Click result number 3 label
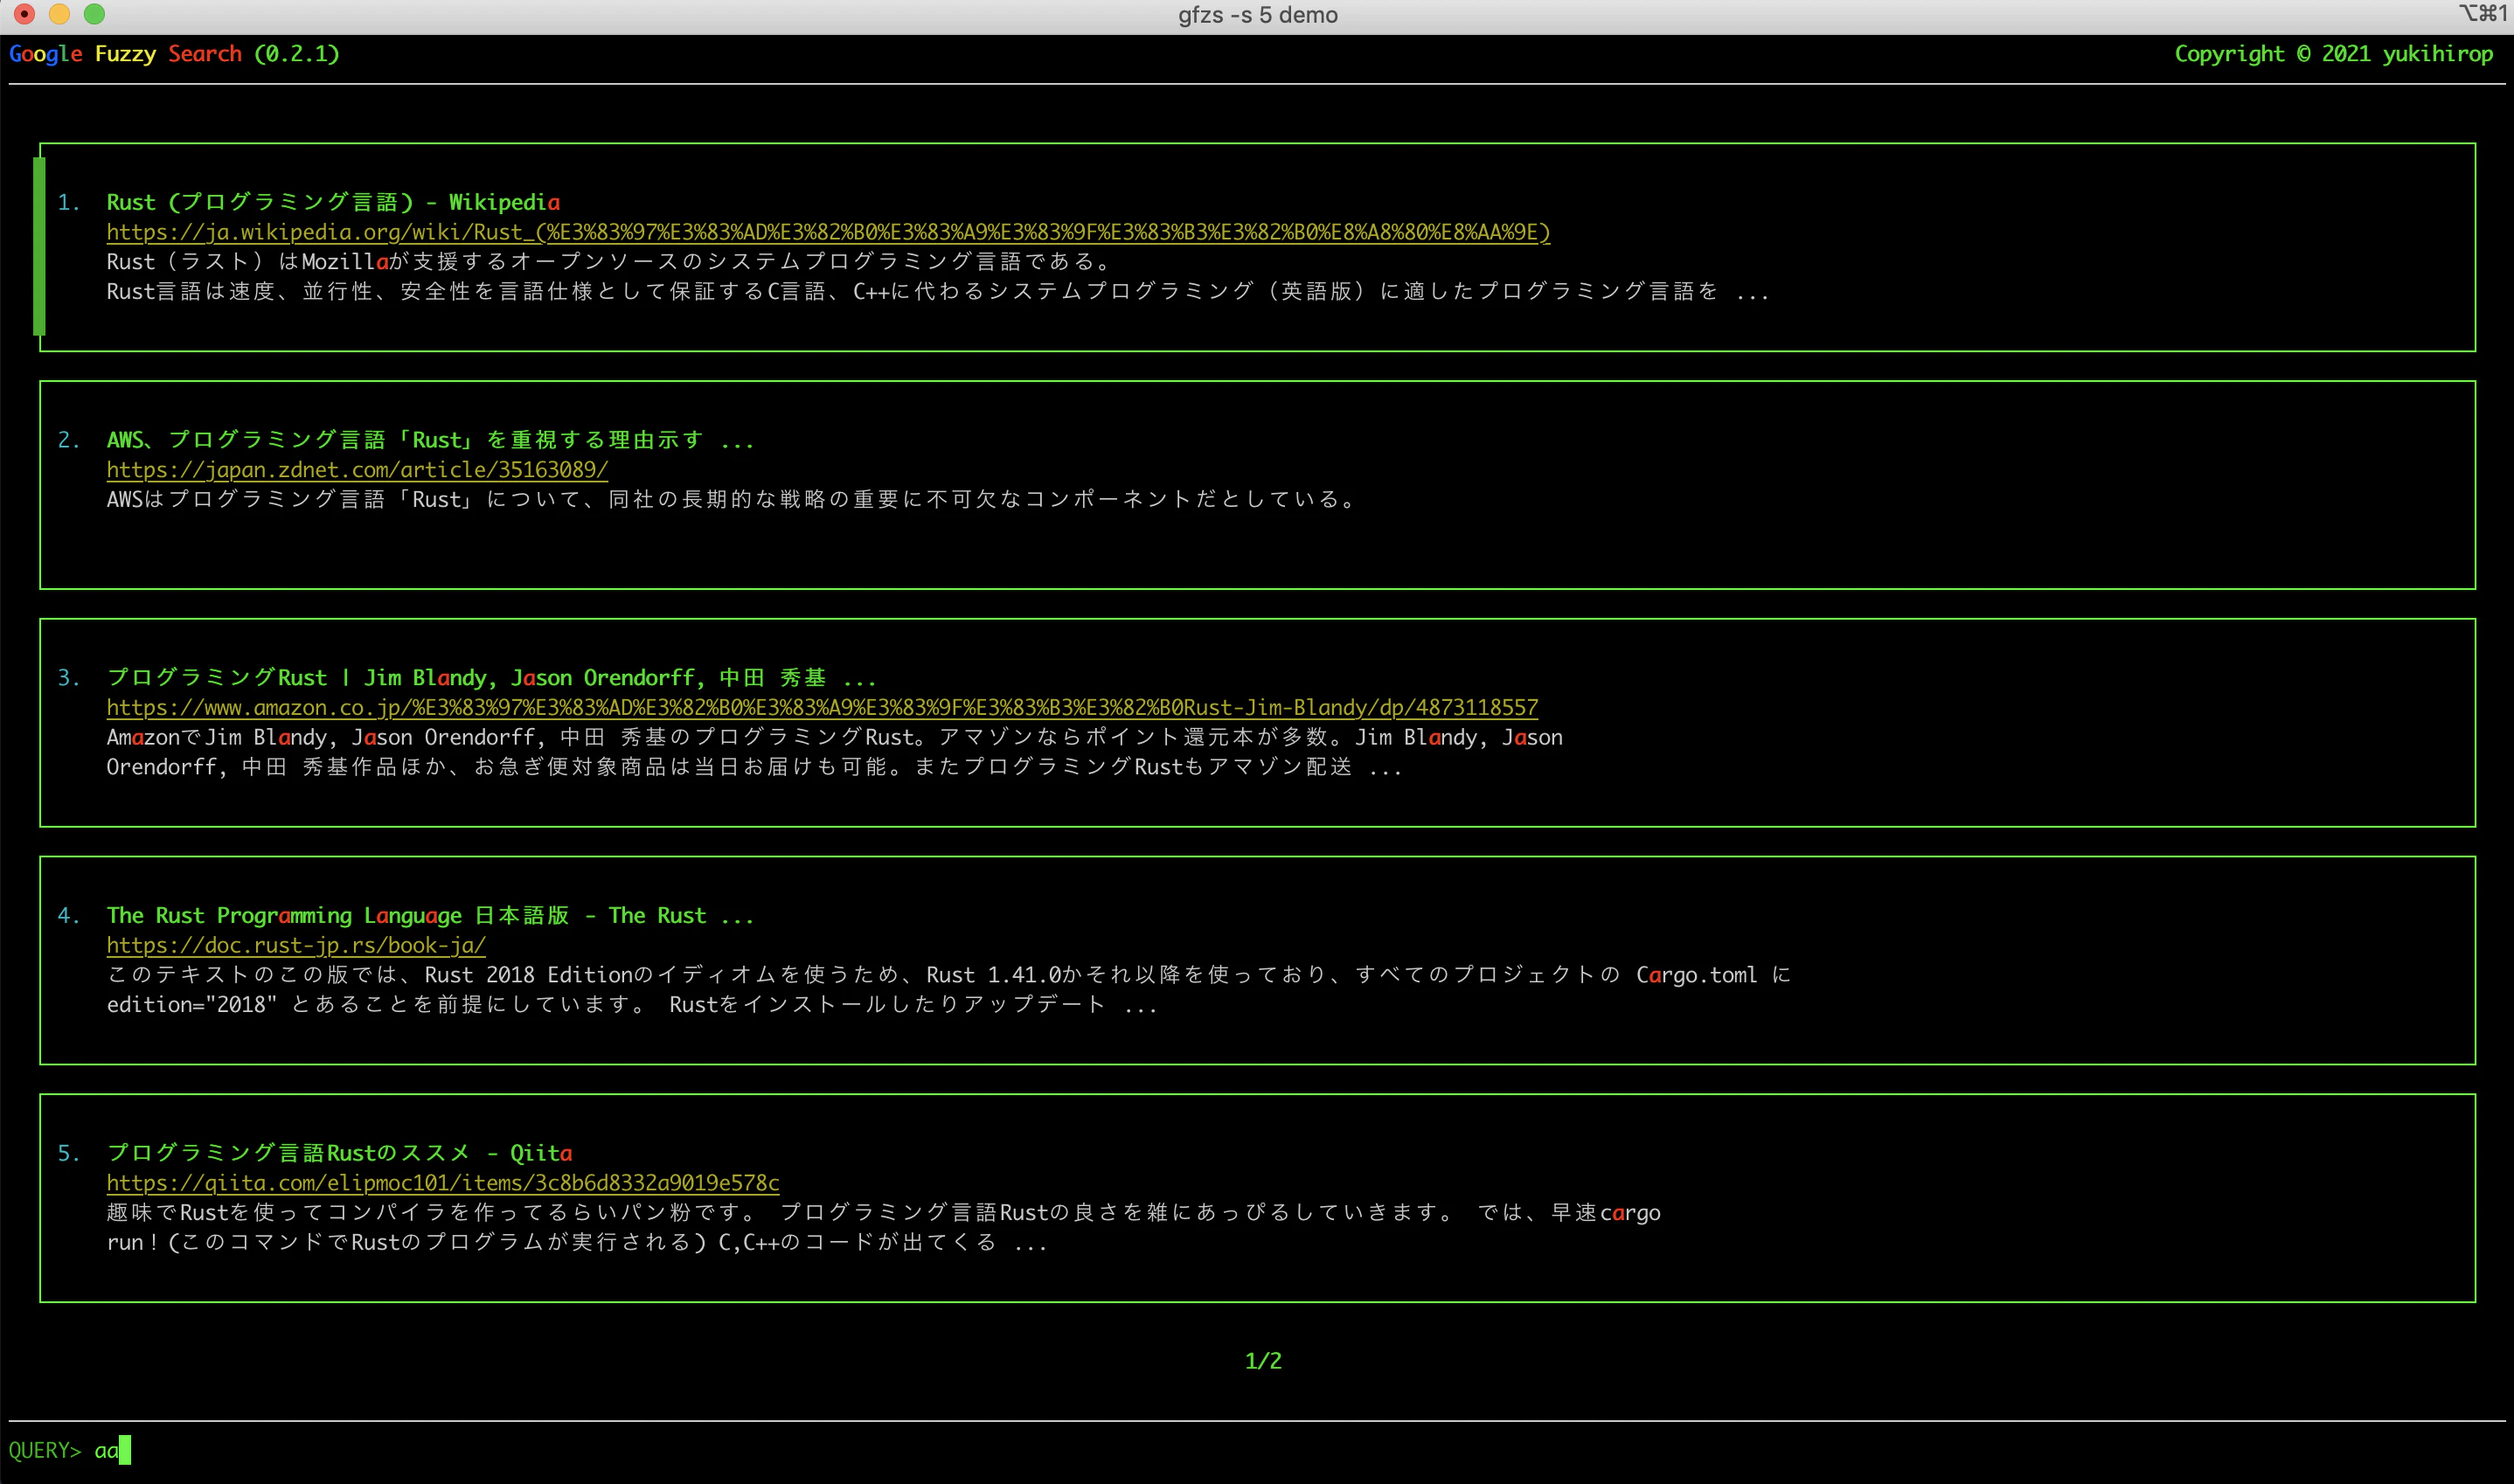The width and height of the screenshot is (2514, 1484). click(69, 678)
